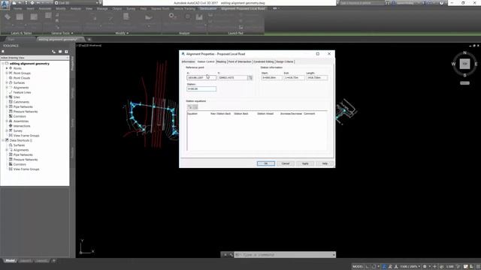
Task: Click OK in Alignment Properties dialog
Action: click(x=265, y=163)
